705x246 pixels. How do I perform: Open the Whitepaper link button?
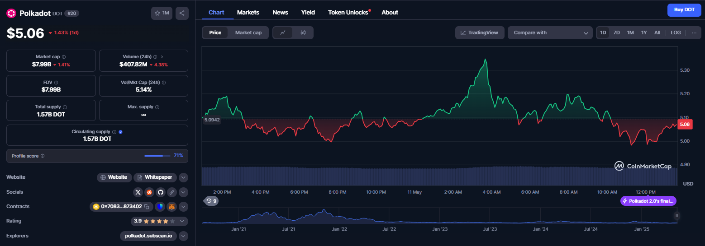click(x=155, y=177)
